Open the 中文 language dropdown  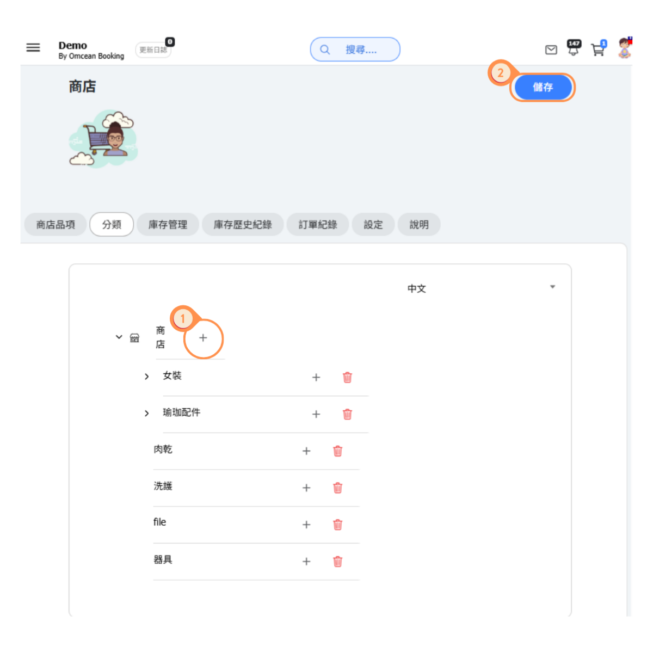click(482, 288)
